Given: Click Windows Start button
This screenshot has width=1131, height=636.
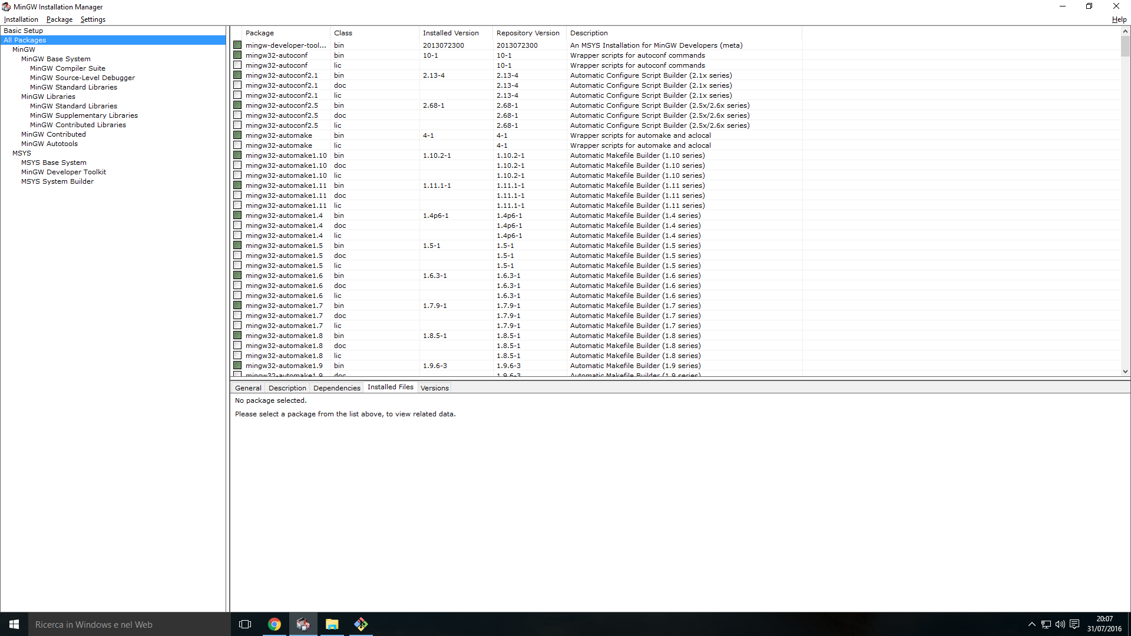Looking at the screenshot, I should tap(14, 624).
